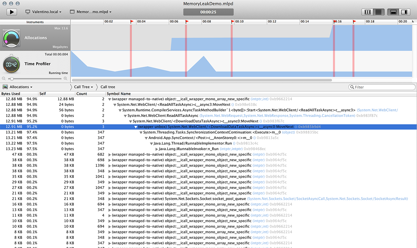
Task: Collapse the AsyncTaskMethodBuilder Start row
Action: 120,110
